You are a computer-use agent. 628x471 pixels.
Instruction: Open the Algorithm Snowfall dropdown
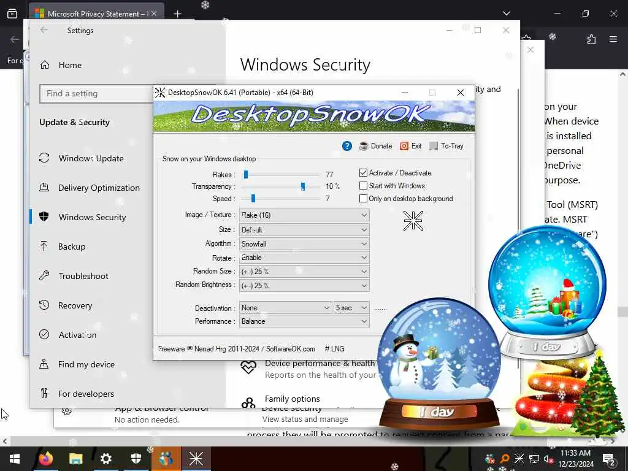(304, 243)
